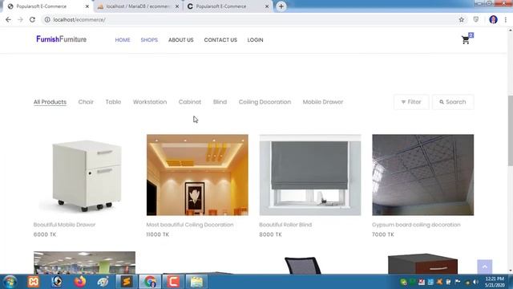Viewport: 513px width, 289px height.
Task: Click the 7000 TK price
Action: click(383, 234)
